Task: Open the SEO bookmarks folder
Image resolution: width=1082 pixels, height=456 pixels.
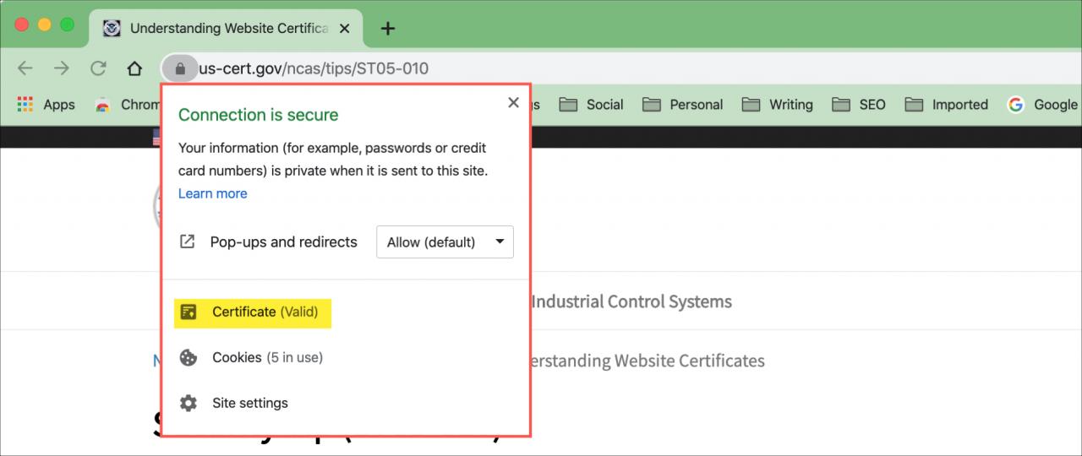Action: point(859,105)
